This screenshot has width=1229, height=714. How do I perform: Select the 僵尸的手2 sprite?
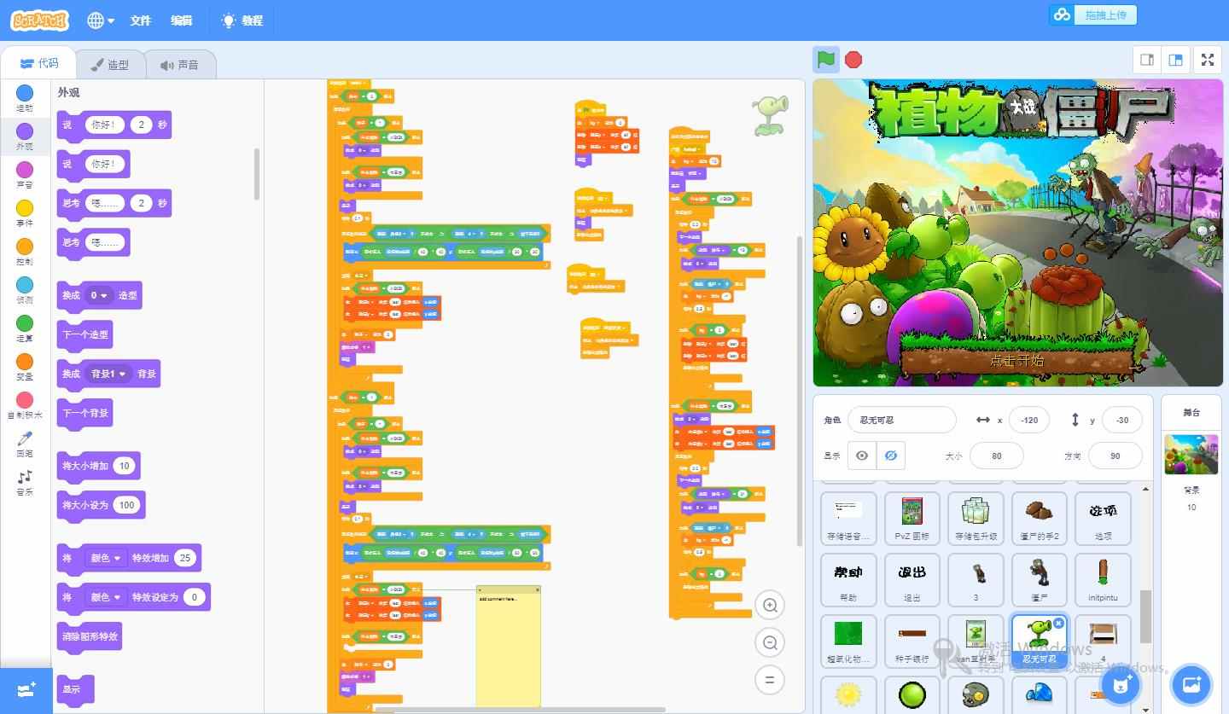click(x=1039, y=519)
